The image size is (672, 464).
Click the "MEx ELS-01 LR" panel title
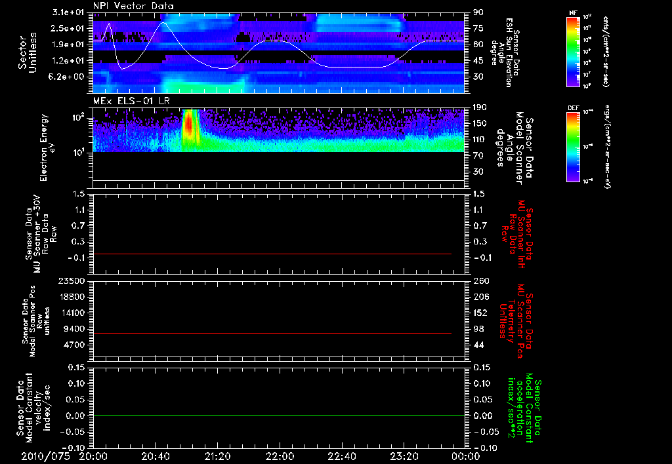131,101
